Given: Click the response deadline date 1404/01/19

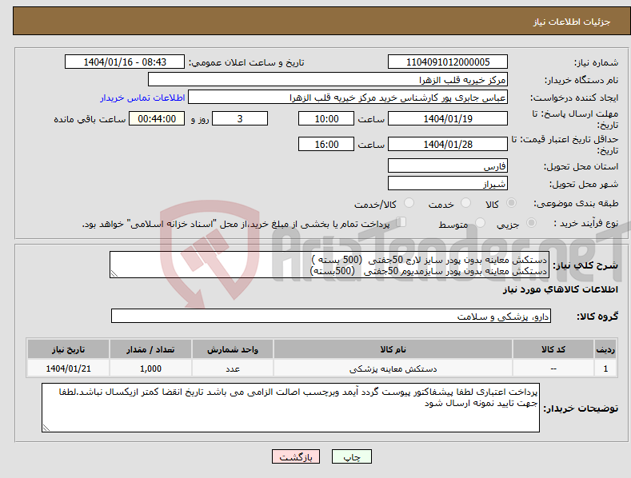Looking at the screenshot, I should pyautogui.click(x=448, y=118).
